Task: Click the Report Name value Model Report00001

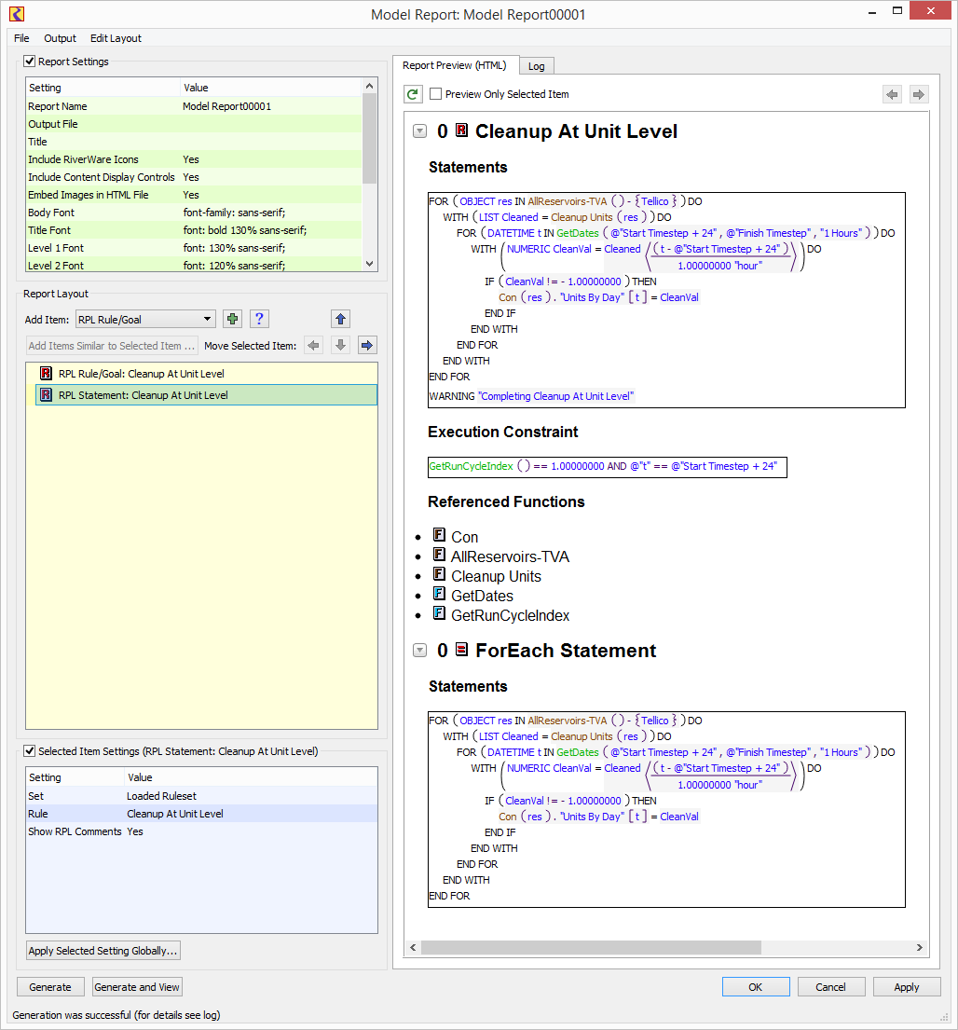Action: [x=227, y=106]
